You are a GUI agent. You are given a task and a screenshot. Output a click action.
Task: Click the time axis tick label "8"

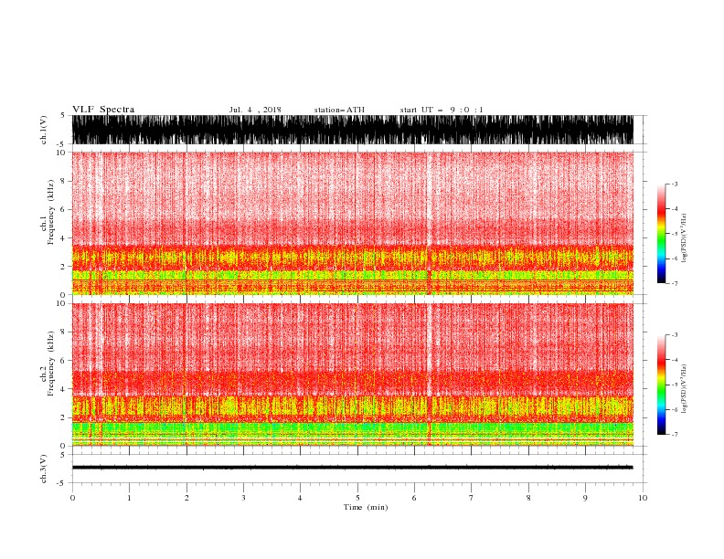point(528,498)
